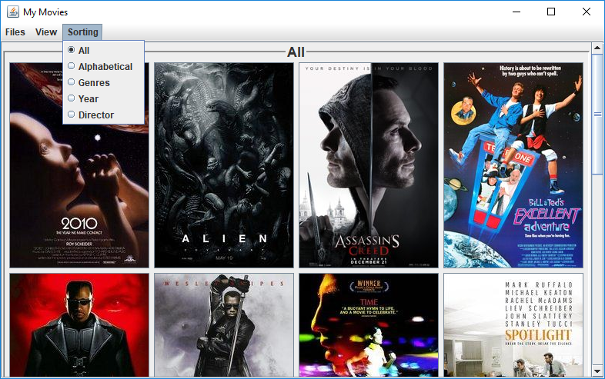Open the Assassin's Creed poster

[369, 165]
